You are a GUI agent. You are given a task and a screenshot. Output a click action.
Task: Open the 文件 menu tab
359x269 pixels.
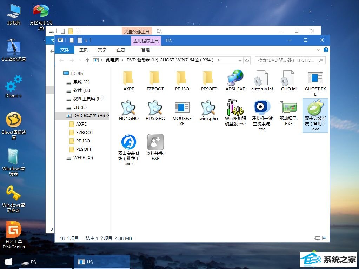(65, 50)
